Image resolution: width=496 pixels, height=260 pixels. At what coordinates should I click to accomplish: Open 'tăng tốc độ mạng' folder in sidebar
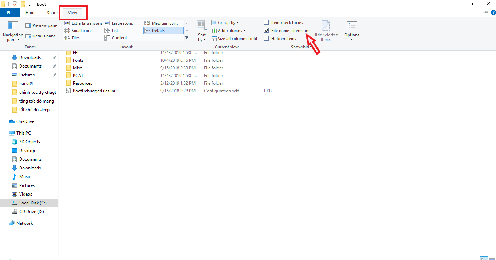pyautogui.click(x=36, y=101)
